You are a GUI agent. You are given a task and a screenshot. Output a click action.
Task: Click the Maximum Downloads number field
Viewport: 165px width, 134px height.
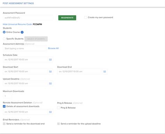[x=7, y=96]
